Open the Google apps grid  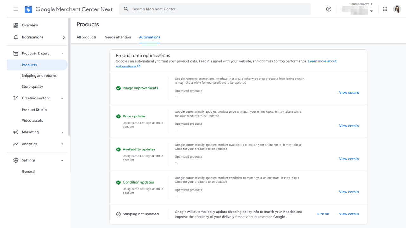coord(385,9)
